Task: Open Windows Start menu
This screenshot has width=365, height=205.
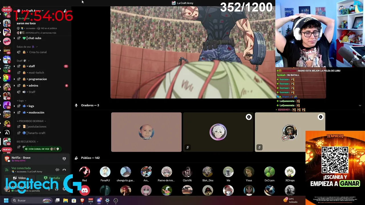Action: point(6,200)
